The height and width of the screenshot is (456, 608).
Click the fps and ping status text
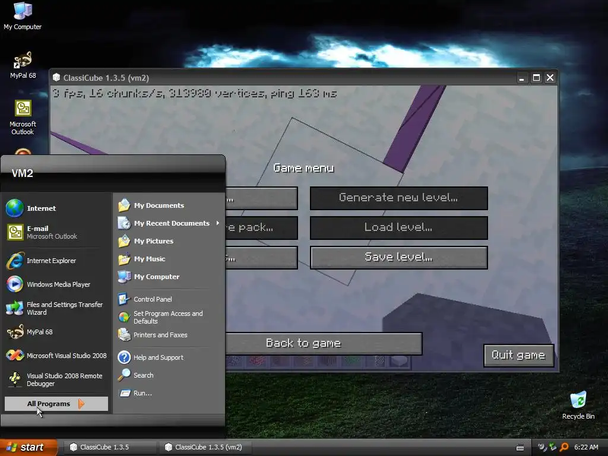point(194,93)
